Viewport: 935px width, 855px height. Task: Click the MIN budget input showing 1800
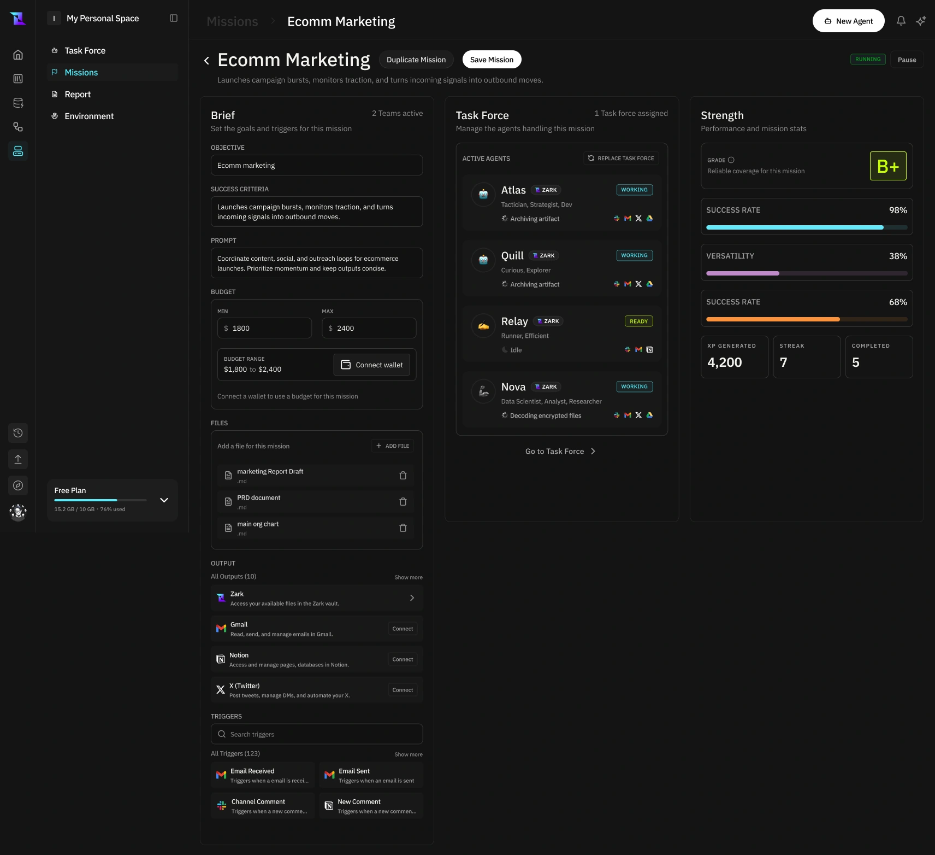click(264, 328)
